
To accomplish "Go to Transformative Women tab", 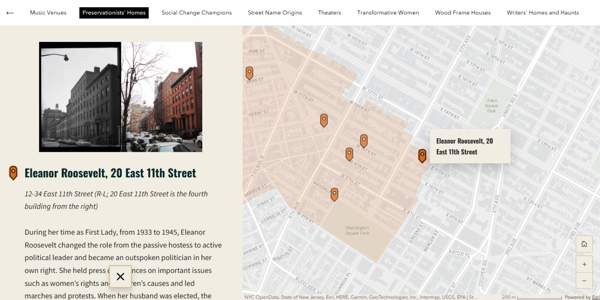I will click(x=388, y=13).
